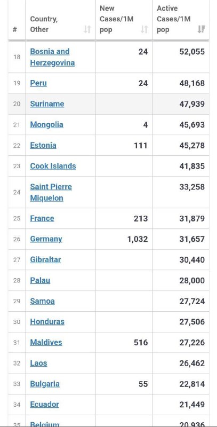Open the Gibraltar country link
This screenshot has height=427, width=217.
(45, 259)
